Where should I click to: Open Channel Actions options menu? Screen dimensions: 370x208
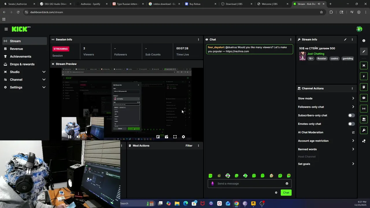(352, 88)
